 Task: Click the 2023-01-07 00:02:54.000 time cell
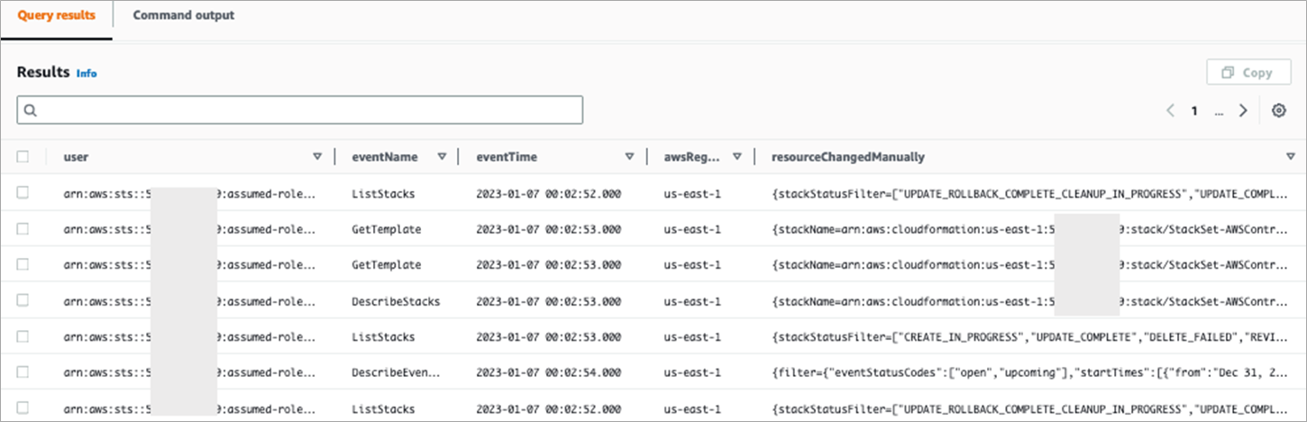548,372
